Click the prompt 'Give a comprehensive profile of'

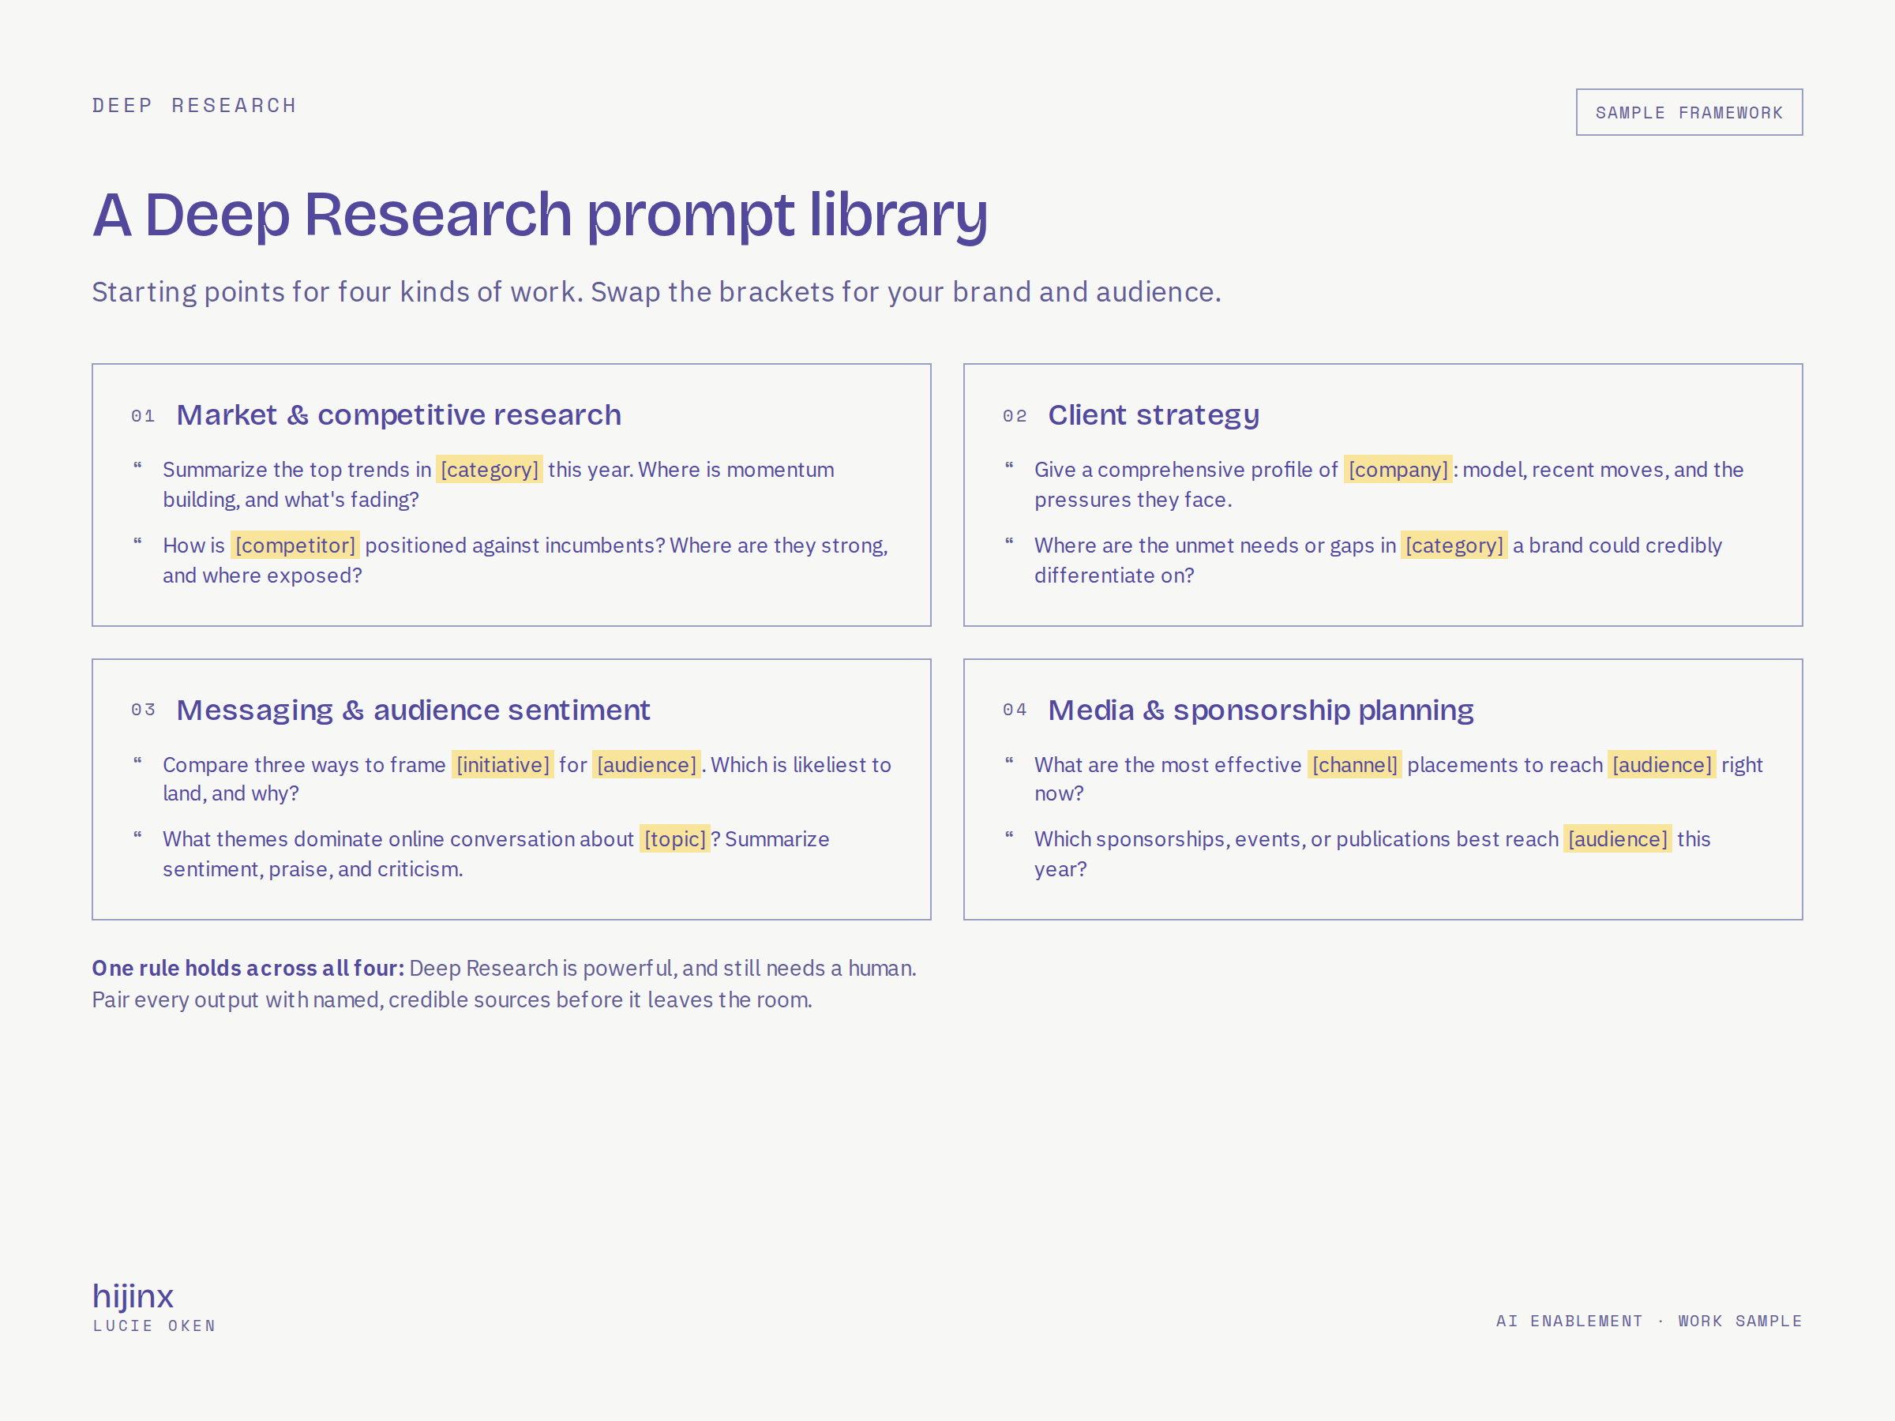tap(1389, 485)
